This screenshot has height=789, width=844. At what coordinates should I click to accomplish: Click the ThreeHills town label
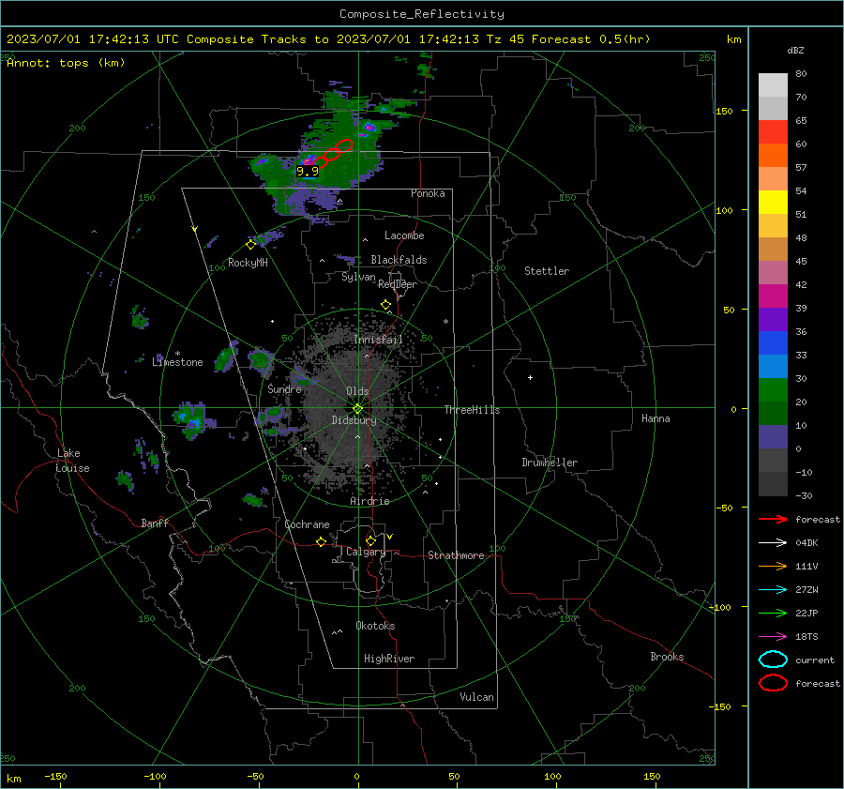tap(472, 410)
